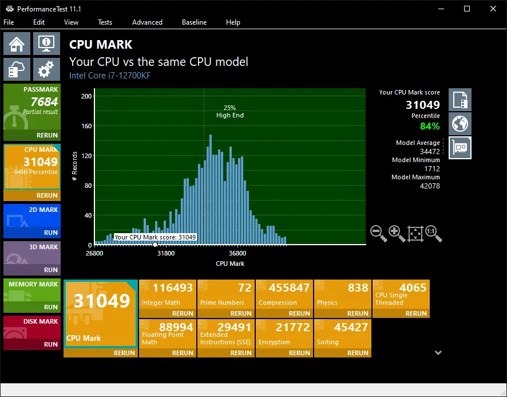Image resolution: width=507 pixels, height=397 pixels.
Task: Click your score marker on chart axis
Action: [x=155, y=245]
